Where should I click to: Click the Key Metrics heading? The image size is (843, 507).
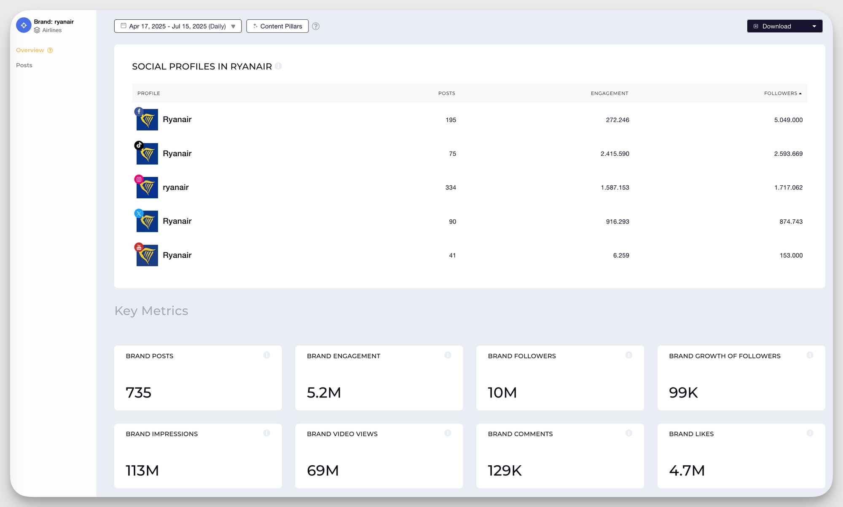click(x=151, y=311)
